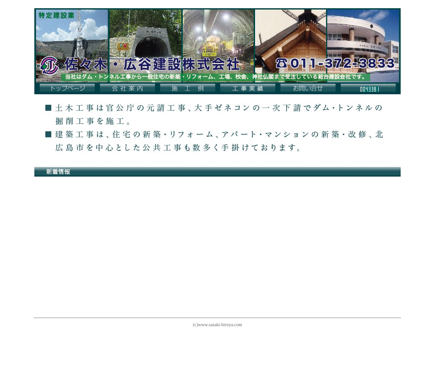Click the (c)www.sasaki-hiroya.com footer text

(217, 324)
